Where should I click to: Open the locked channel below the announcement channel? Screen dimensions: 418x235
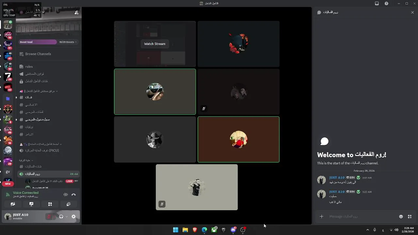click(x=48, y=81)
